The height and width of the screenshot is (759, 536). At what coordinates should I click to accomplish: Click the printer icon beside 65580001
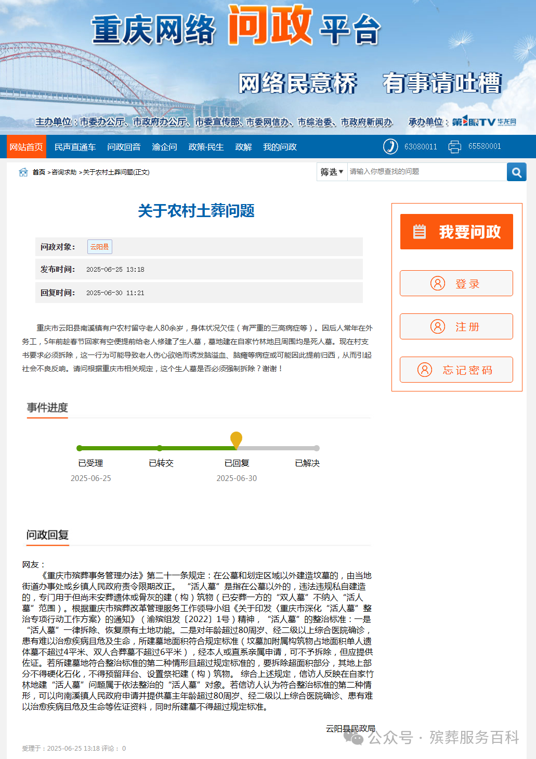tap(454, 147)
